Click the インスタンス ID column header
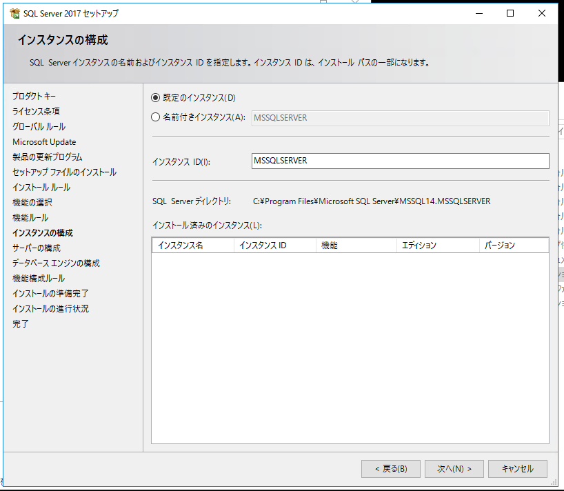The width and height of the screenshot is (564, 491). (275, 245)
